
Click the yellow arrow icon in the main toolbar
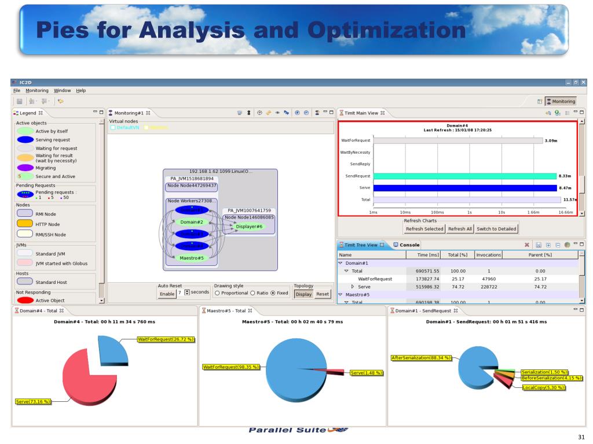[x=60, y=101]
